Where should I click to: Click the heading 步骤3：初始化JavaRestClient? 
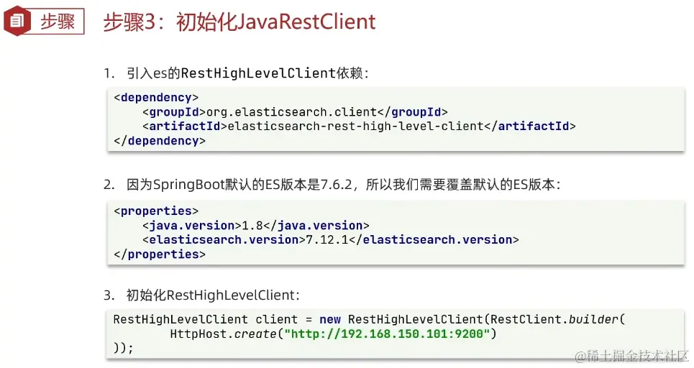point(239,22)
